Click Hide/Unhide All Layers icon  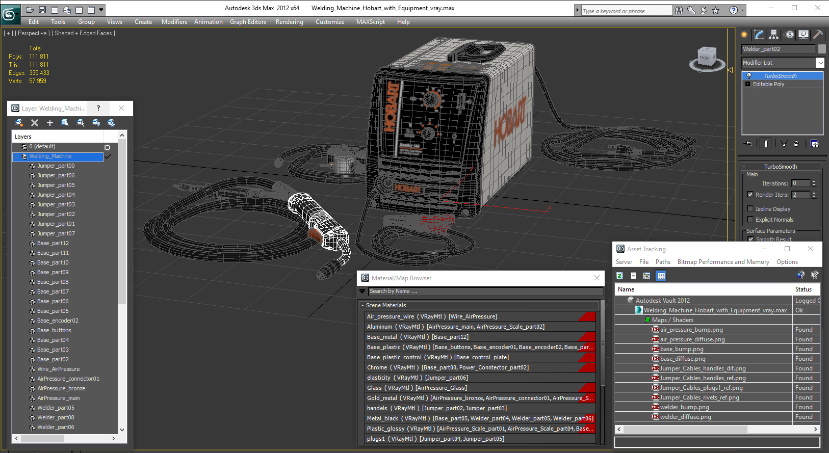click(96, 123)
